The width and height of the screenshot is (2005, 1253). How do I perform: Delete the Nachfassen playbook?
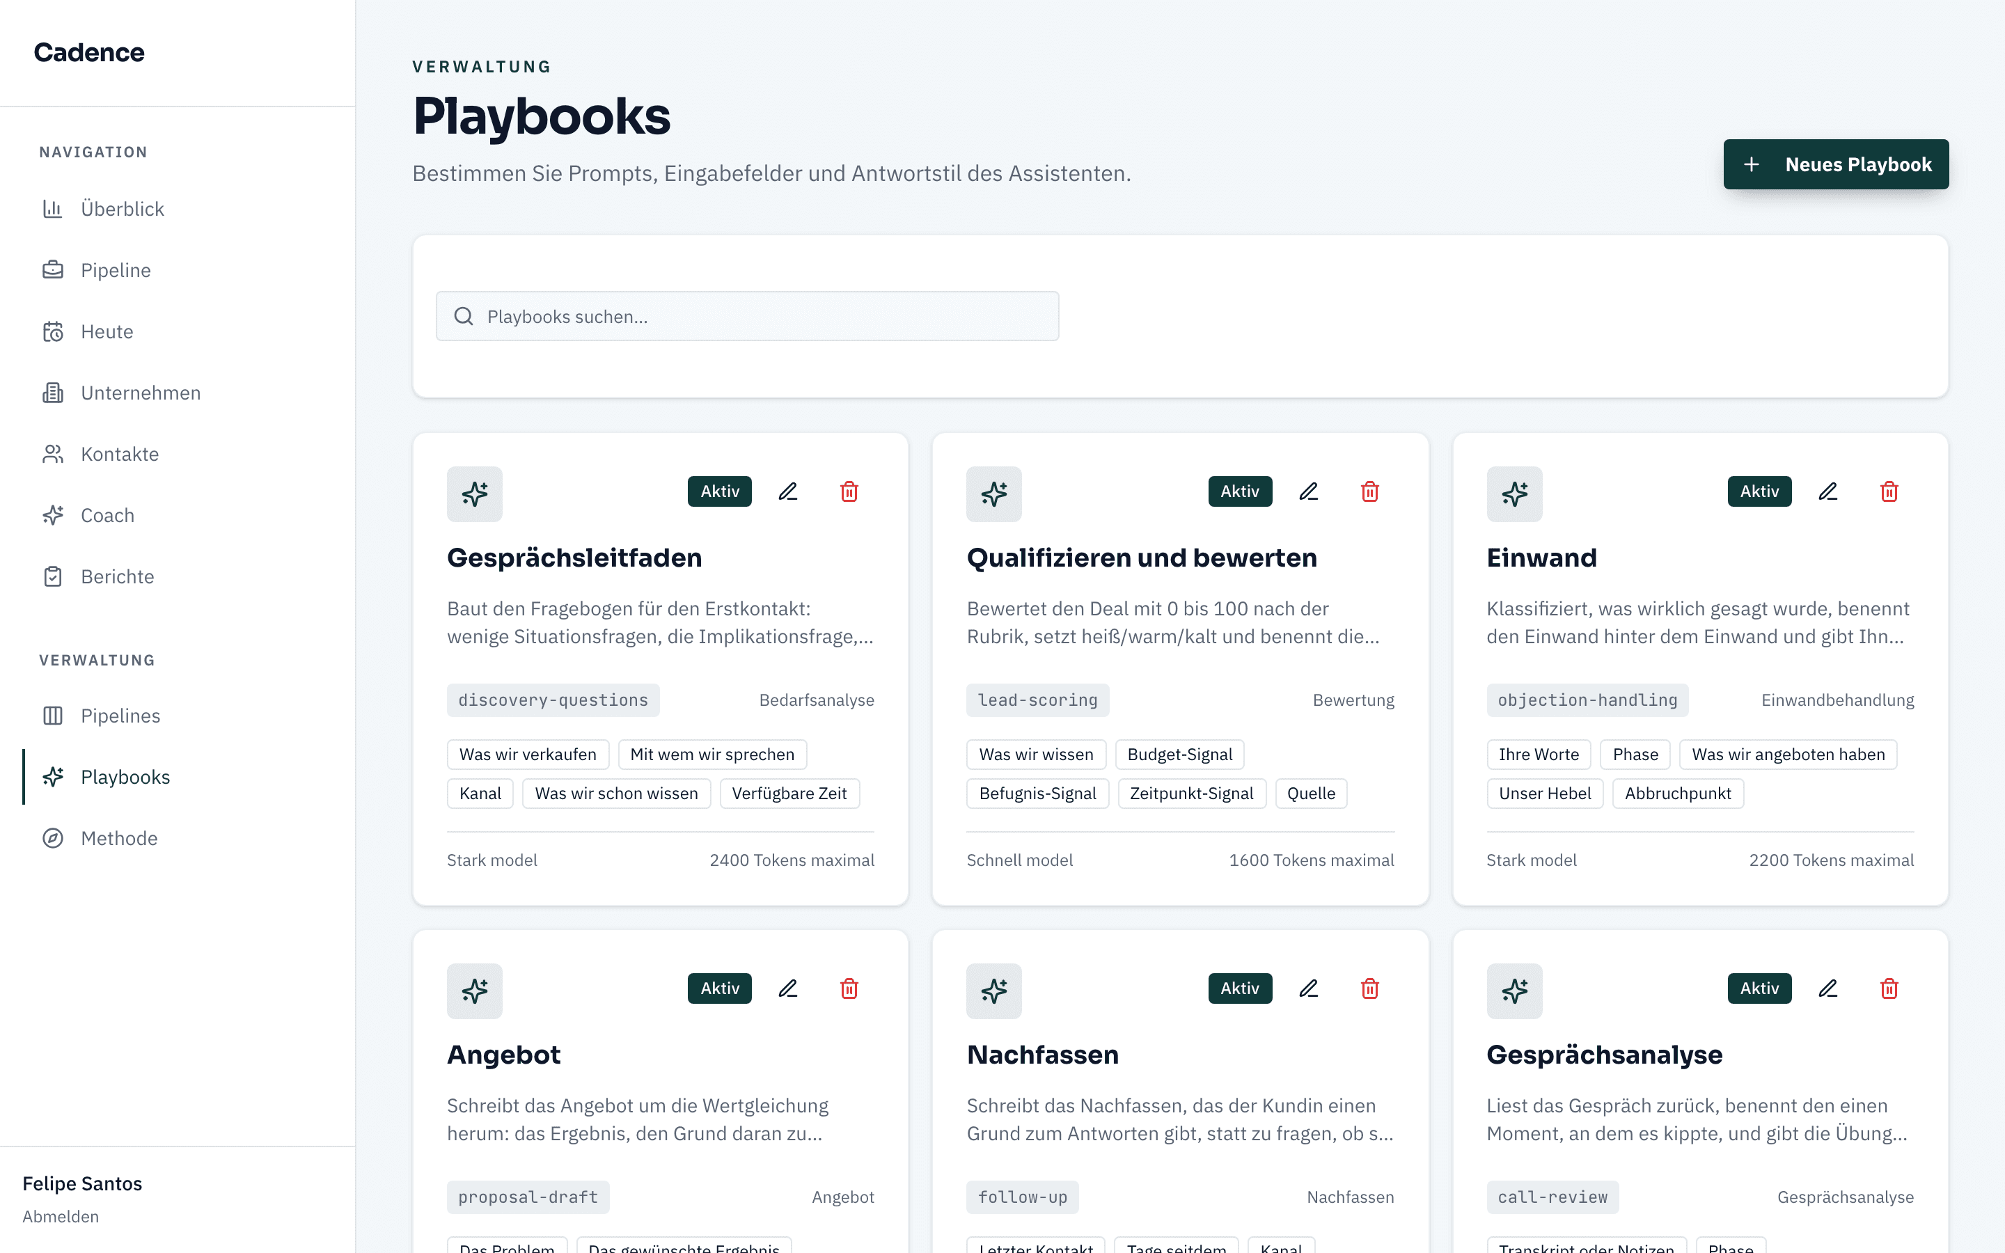pyautogui.click(x=1369, y=988)
